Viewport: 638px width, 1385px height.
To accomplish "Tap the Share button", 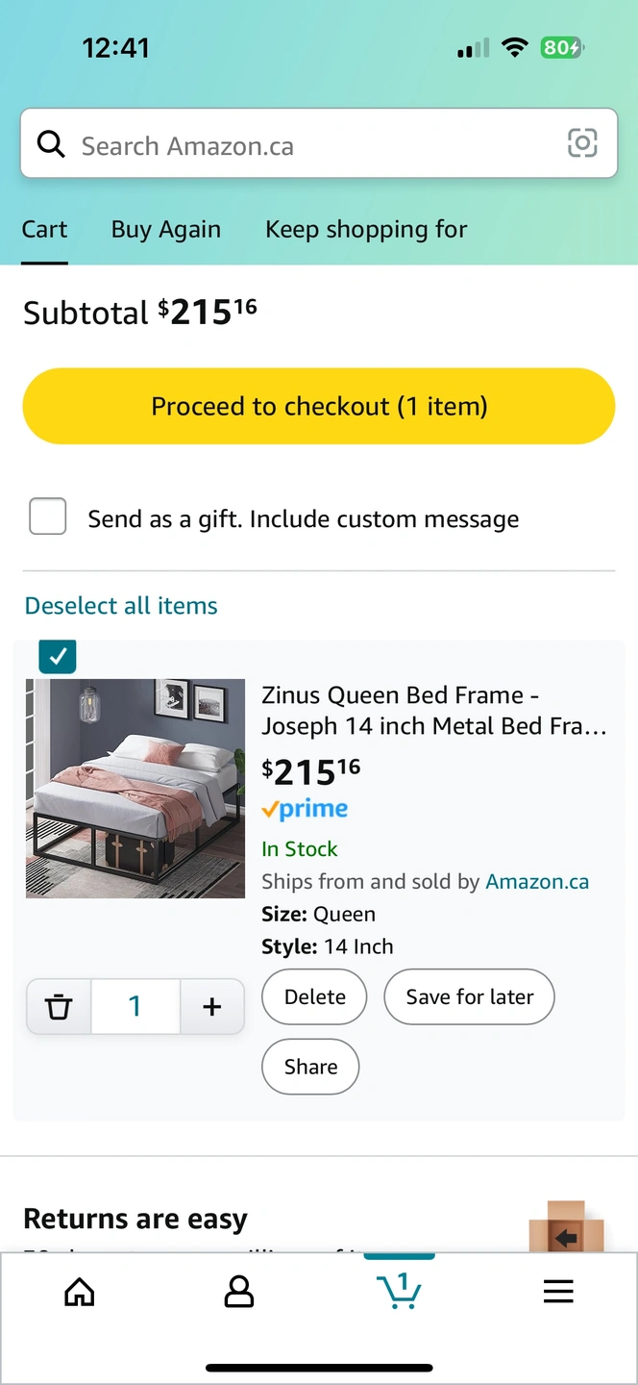I will tap(310, 1067).
